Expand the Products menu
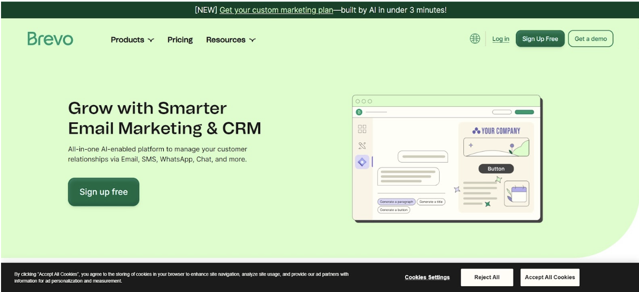Viewport: 639px width, 292px height. [x=132, y=40]
